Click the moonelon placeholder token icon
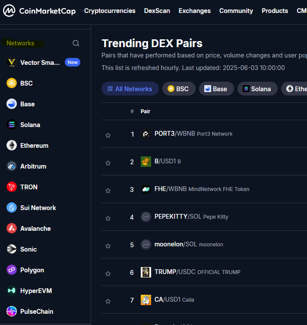This screenshot has height=325, width=307. point(146,245)
